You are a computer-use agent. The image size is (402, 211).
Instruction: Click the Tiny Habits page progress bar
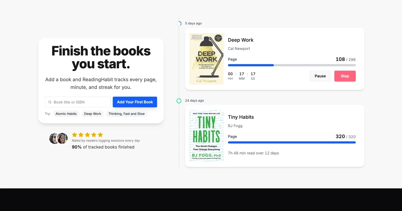tap(292, 142)
